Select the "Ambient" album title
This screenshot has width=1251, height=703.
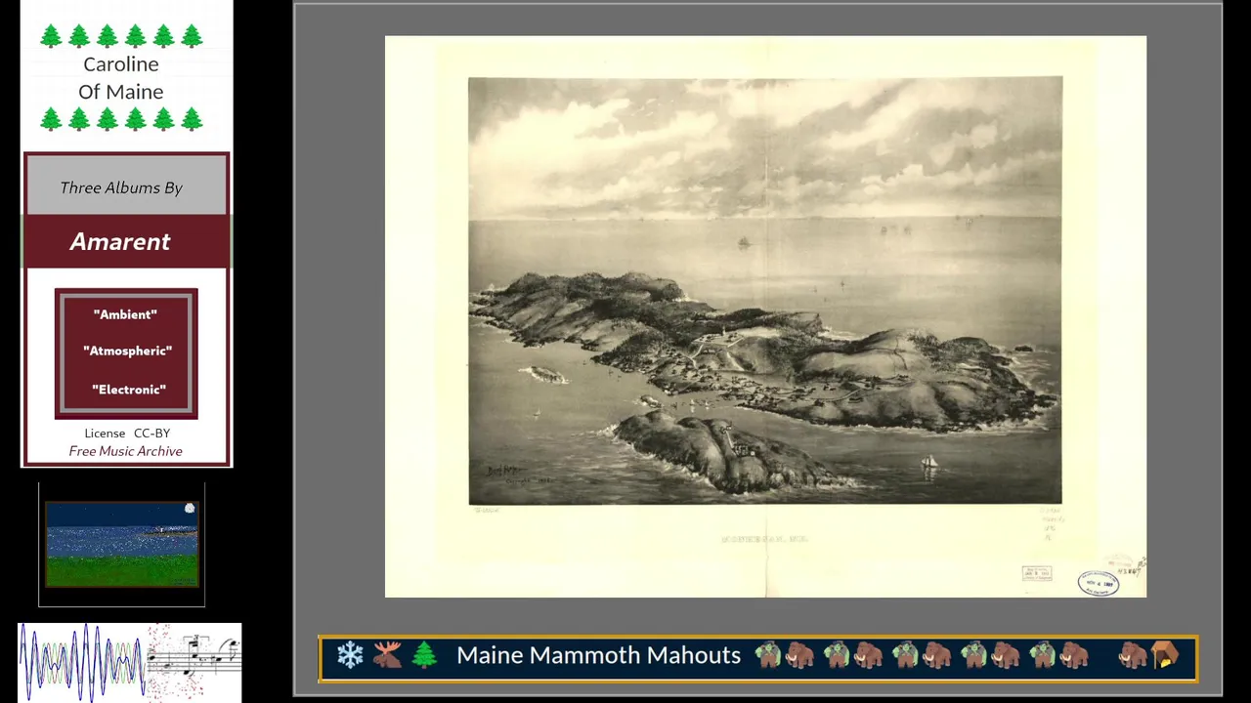[125, 314]
